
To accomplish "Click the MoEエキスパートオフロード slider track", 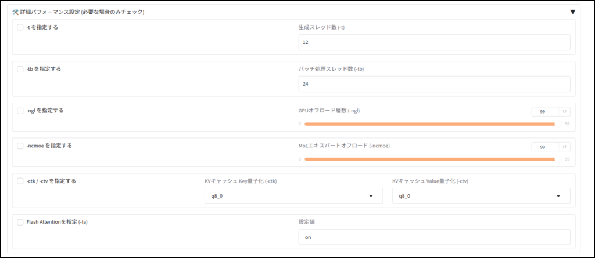I will pyautogui.click(x=432, y=159).
